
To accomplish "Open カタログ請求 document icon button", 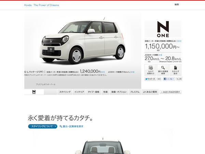I will click(175, 70).
